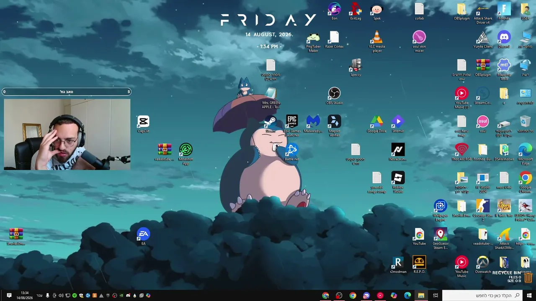
Task: Switch to Microsoft Edge on taskbar
Action: click(407, 296)
